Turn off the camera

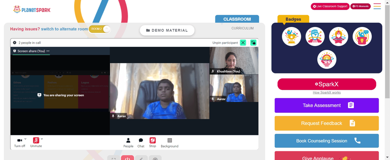19,142
